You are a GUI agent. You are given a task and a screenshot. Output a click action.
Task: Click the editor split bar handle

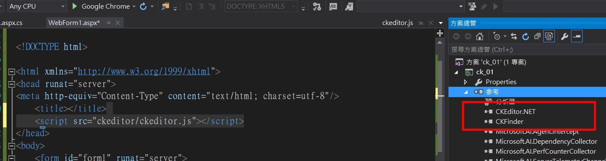tap(440, 34)
